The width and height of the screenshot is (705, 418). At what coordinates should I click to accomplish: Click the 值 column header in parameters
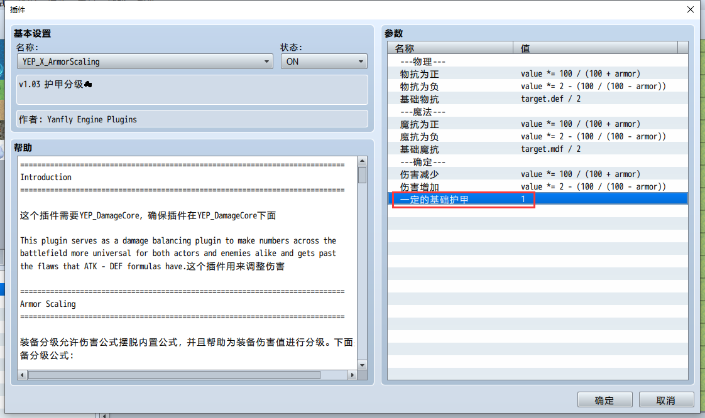[595, 48]
